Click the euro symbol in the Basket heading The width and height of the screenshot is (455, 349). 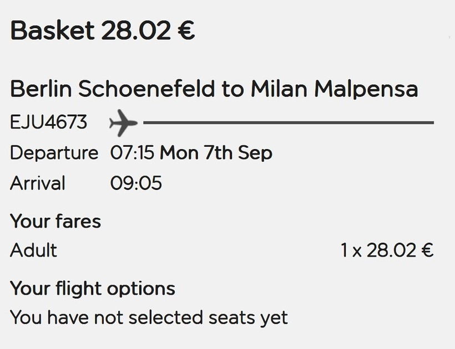pyautogui.click(x=186, y=30)
